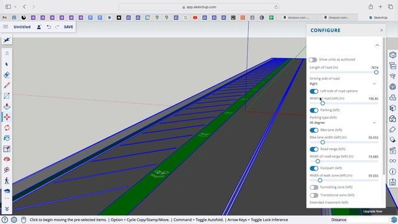The height and width of the screenshot is (224, 398).
Task: Open the Model Info panel icon
Action: point(392,172)
